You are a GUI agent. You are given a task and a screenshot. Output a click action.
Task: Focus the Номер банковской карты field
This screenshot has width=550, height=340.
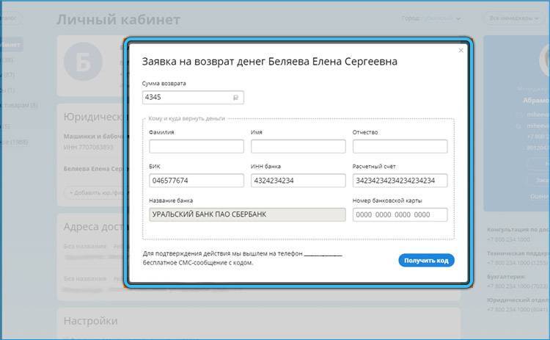tap(400, 214)
